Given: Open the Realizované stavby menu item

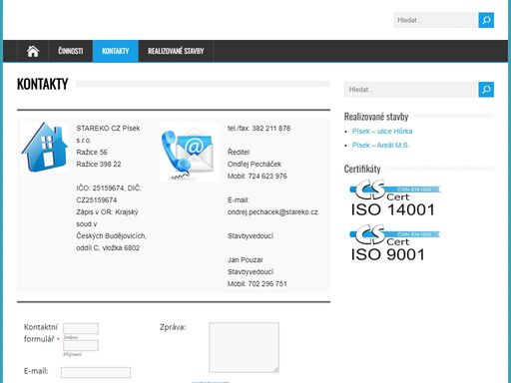Looking at the screenshot, I should 176,51.
